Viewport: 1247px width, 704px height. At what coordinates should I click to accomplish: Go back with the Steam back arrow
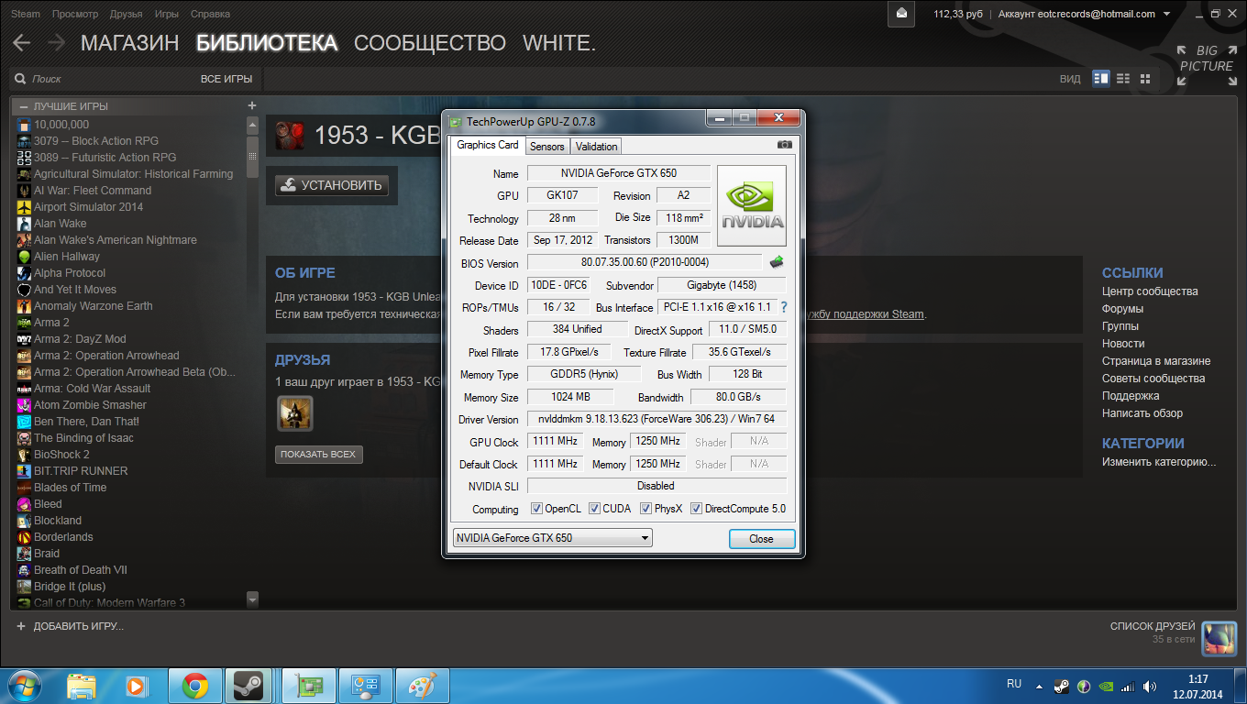[x=22, y=43]
